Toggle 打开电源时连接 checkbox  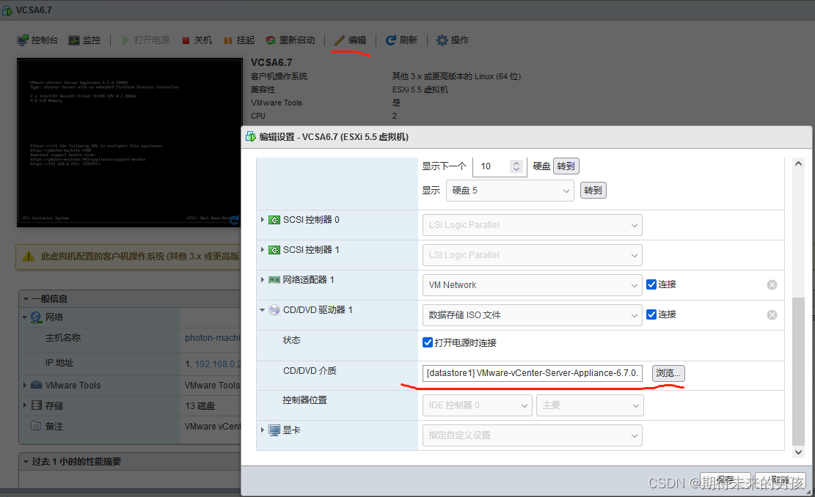click(x=428, y=342)
